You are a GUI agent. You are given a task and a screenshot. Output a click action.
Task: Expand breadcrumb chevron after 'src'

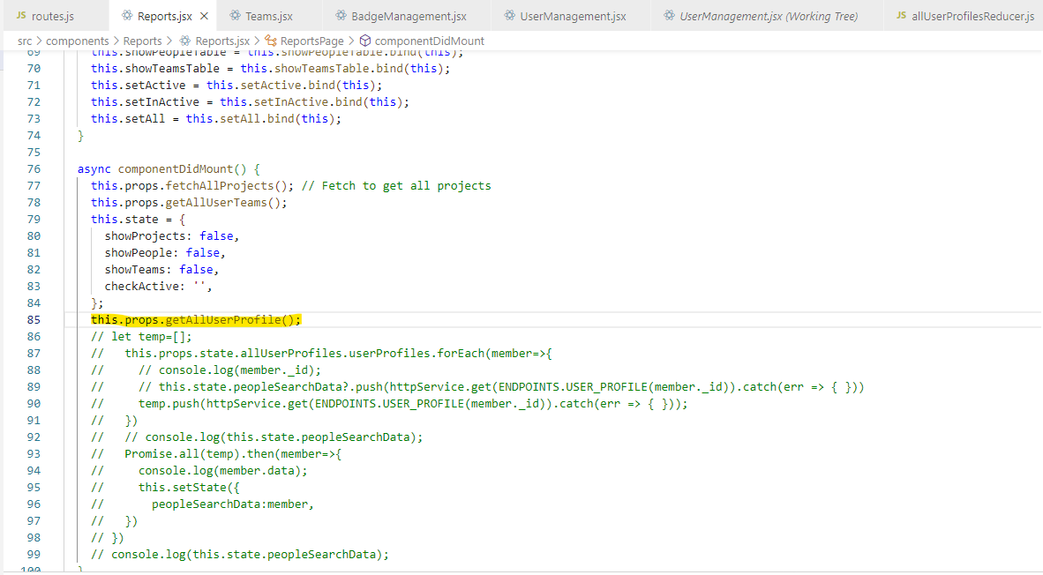(x=39, y=41)
